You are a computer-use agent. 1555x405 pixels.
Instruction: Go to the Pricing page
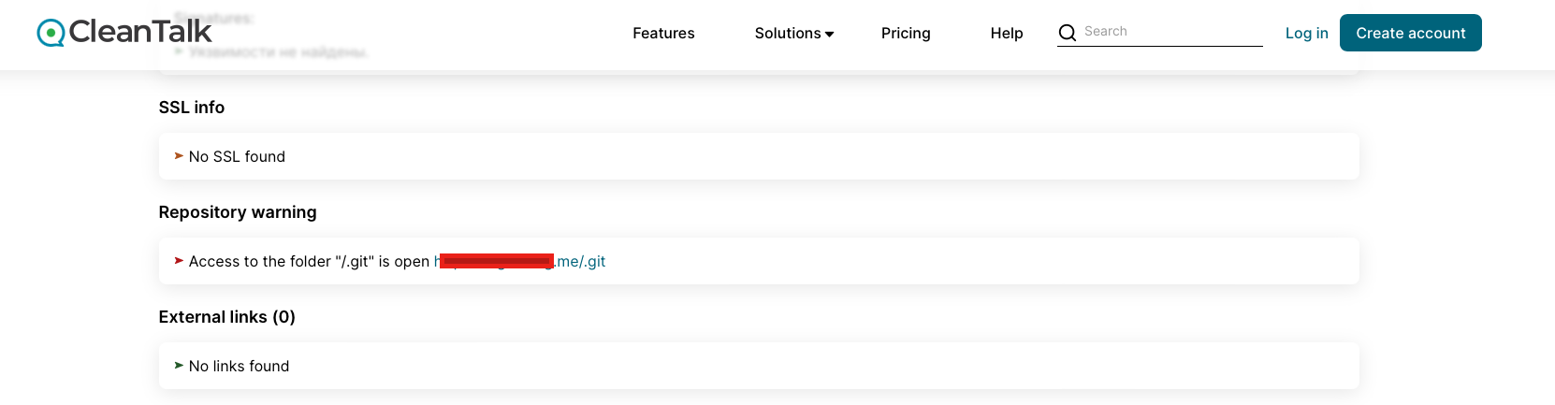[x=905, y=33]
